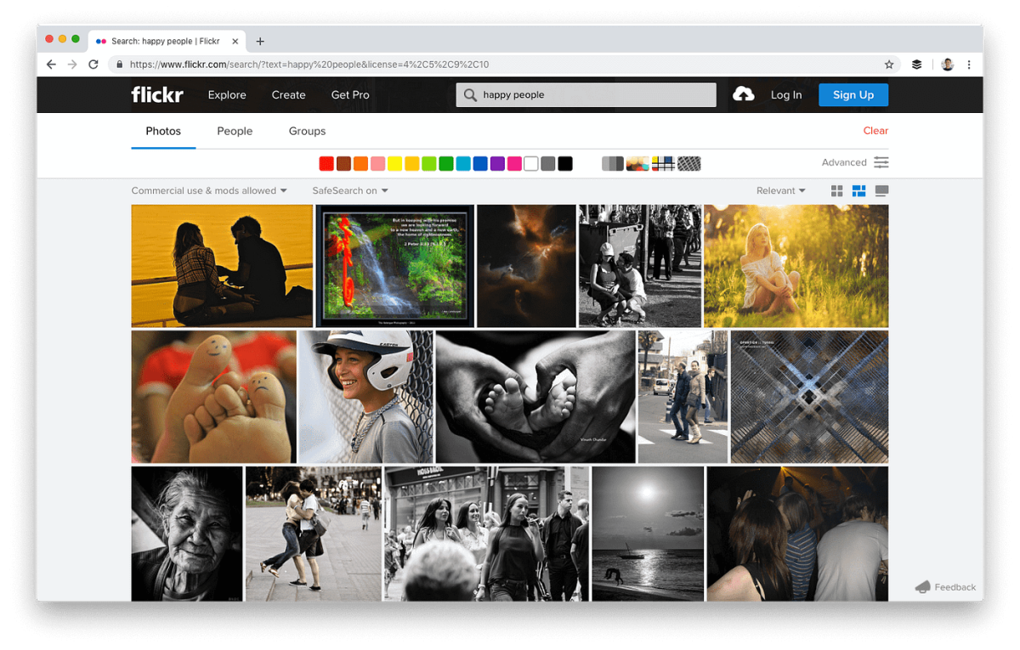The height and width of the screenshot is (650, 1020).
Task: Bookmark this page with the star icon
Action: (889, 65)
